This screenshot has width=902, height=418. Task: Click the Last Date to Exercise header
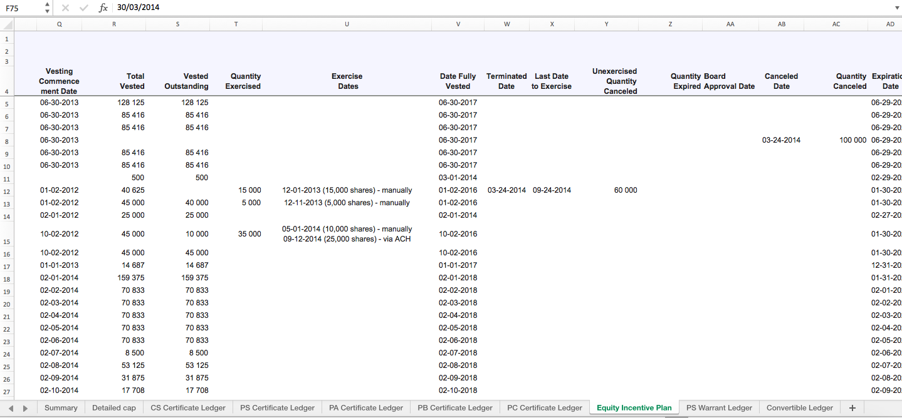click(552, 81)
